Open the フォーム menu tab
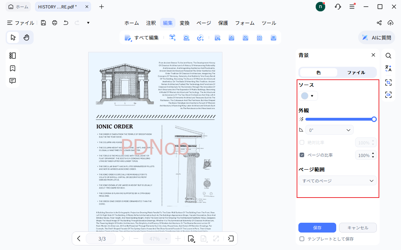The image size is (401, 250). point(245,23)
